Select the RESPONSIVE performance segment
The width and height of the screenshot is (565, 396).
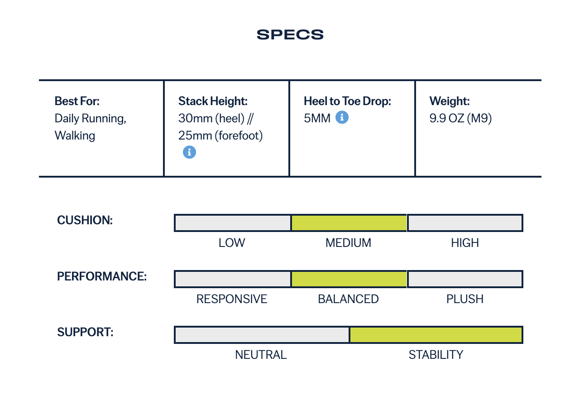click(x=232, y=279)
